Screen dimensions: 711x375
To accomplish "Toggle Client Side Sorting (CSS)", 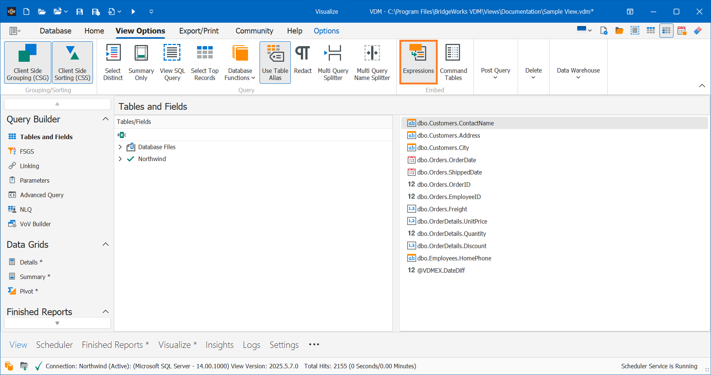I will 73,62.
